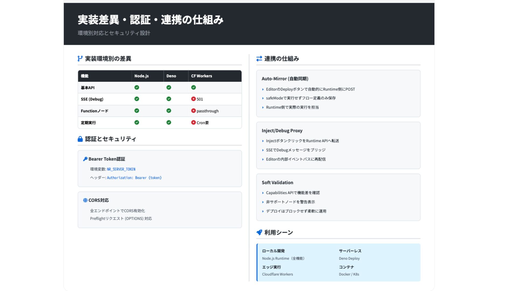Click the CF Workers column header
517x291 pixels.
tap(201, 76)
